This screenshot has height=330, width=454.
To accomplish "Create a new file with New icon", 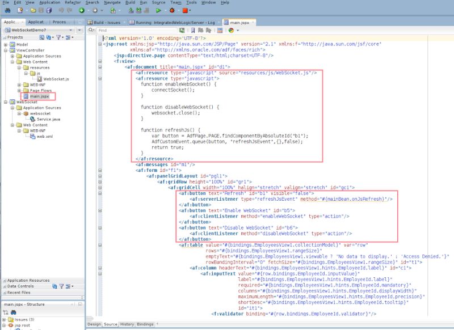I will pos(20,10).
